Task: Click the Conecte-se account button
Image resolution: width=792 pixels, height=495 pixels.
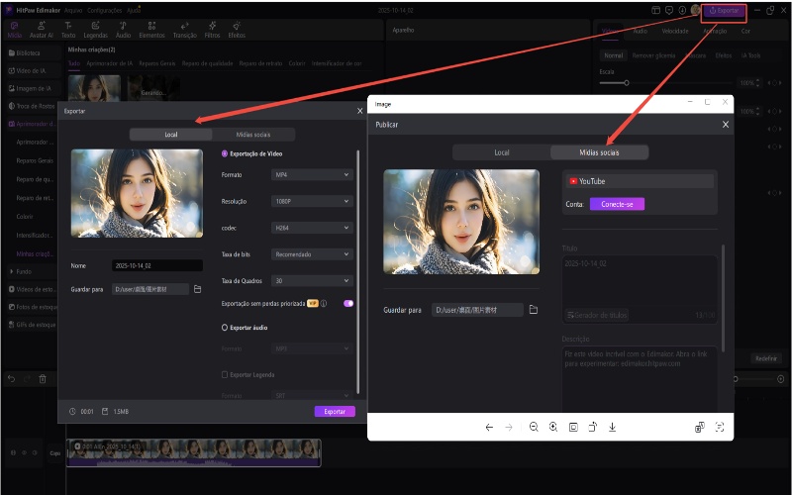Action: [x=617, y=204]
